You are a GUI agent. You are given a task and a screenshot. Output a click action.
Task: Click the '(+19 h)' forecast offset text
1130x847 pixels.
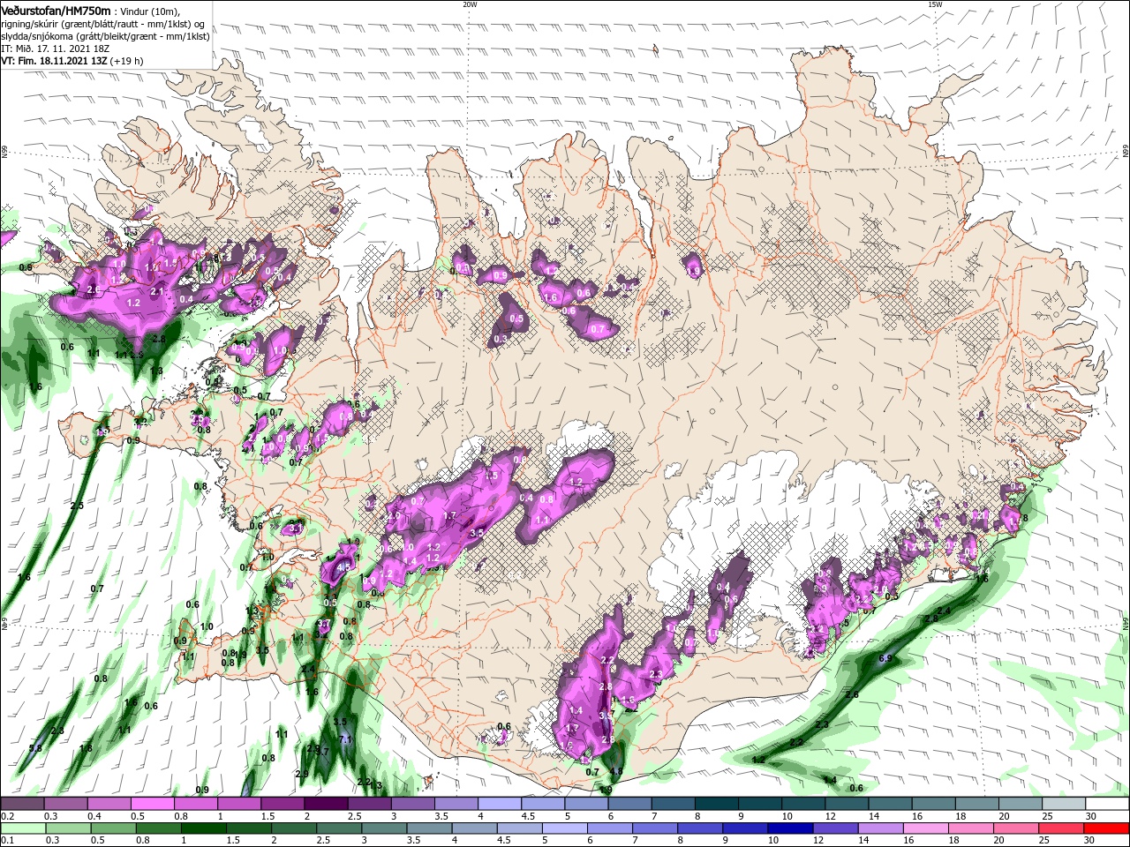tap(127, 61)
